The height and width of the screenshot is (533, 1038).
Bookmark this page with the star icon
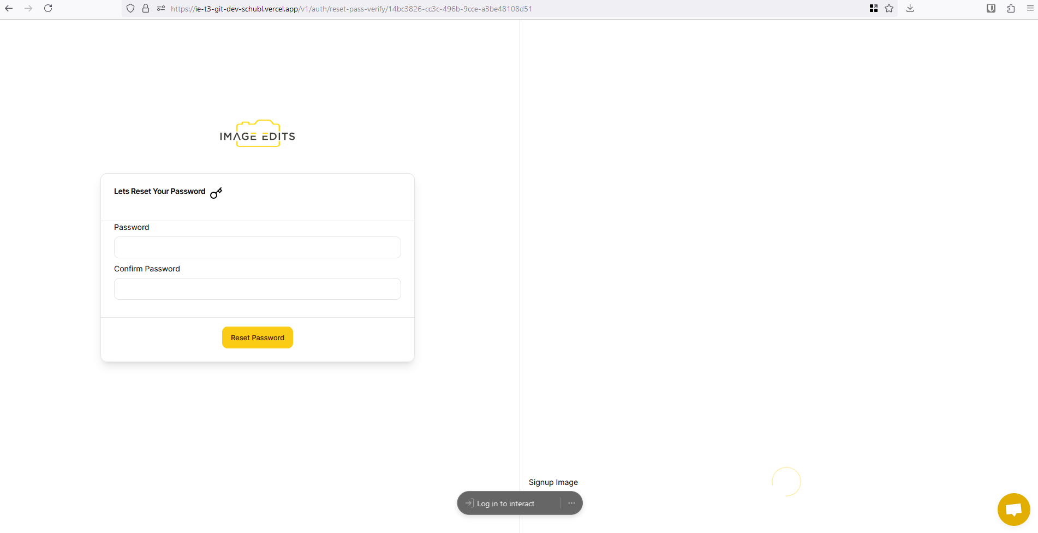pos(889,8)
